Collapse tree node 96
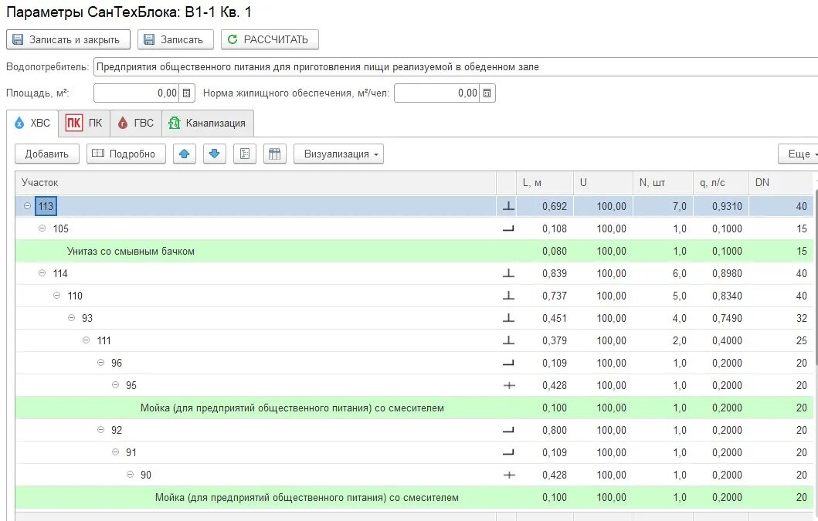 point(100,363)
